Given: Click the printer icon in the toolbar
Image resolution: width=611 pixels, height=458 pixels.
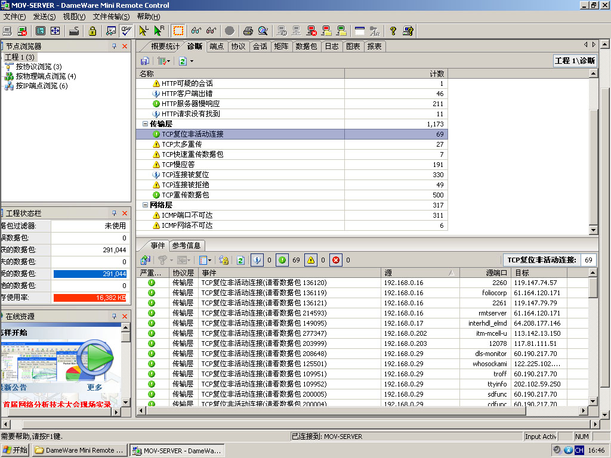Looking at the screenshot, I should 248,30.
